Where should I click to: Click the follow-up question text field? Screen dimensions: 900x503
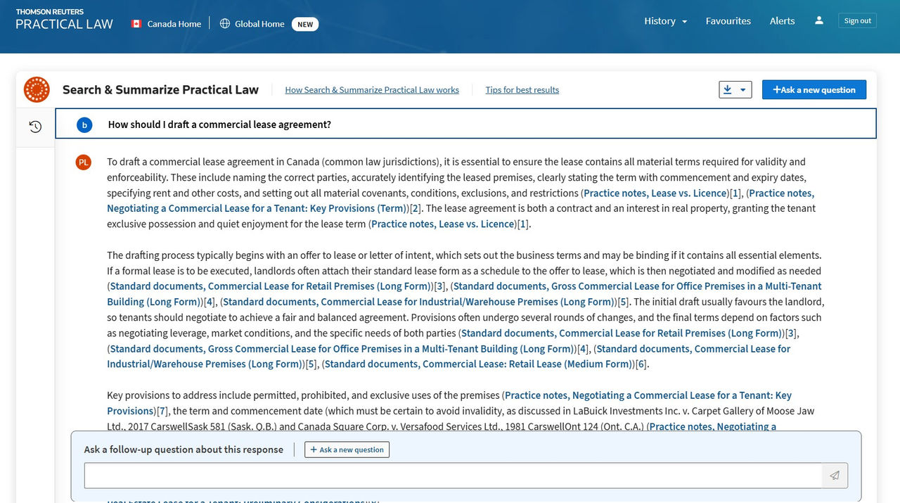[x=453, y=476]
